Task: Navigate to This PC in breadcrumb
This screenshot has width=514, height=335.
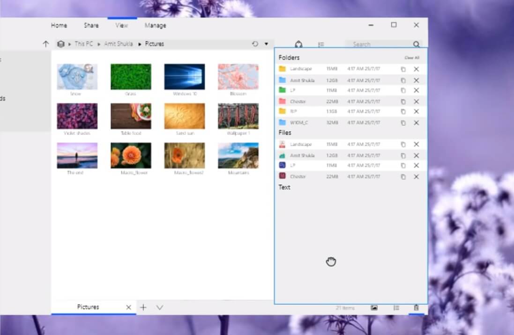Action: 83,44
